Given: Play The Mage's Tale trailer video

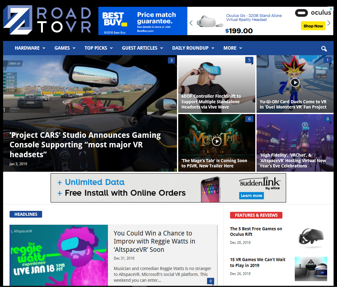Looking at the screenshot, I should coord(217,141).
